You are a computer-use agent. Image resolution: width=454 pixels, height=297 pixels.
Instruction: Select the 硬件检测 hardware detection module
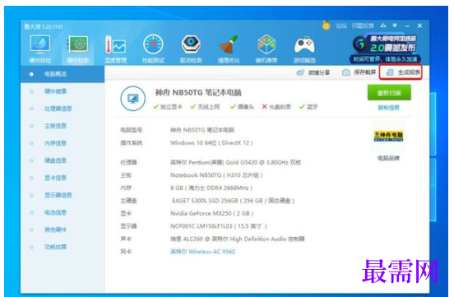coord(78,49)
